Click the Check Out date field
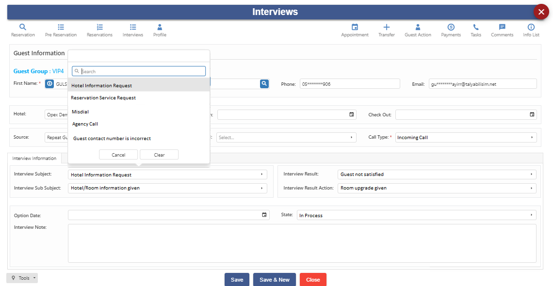 pyautogui.click(x=466, y=114)
